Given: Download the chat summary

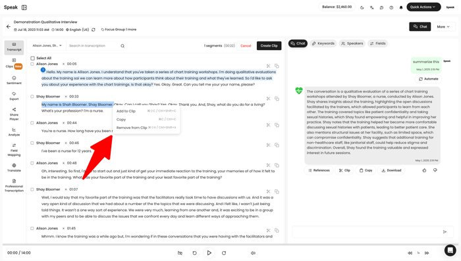Looking at the screenshot, I should [x=391, y=170].
